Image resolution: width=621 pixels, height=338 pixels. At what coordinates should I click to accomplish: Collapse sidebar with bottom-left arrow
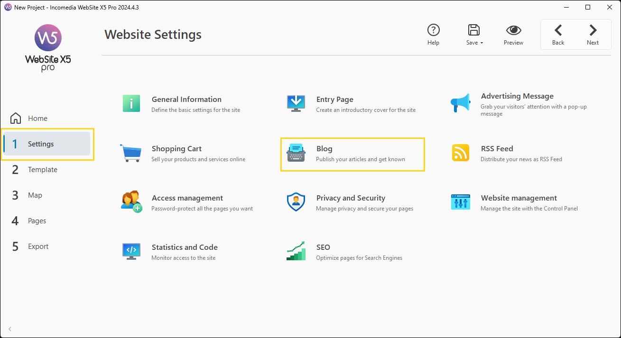coord(10,329)
